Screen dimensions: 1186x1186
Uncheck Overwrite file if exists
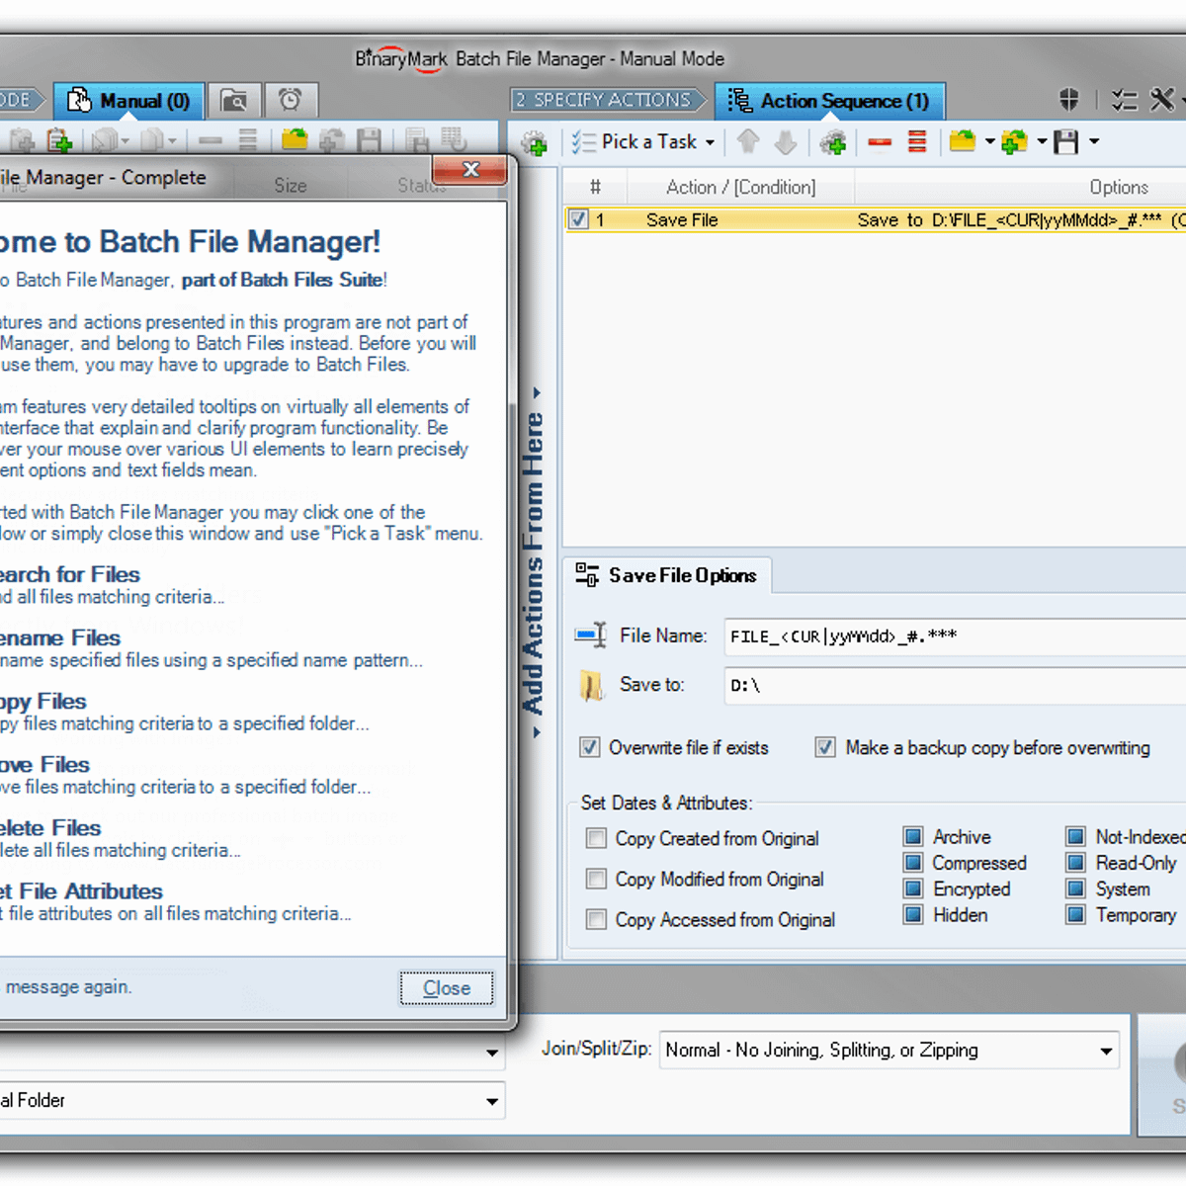point(589,747)
